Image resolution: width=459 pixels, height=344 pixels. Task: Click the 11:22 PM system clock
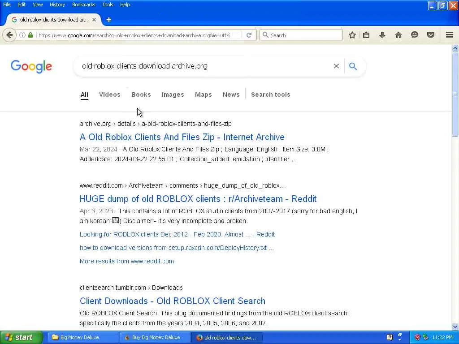[x=442, y=337]
